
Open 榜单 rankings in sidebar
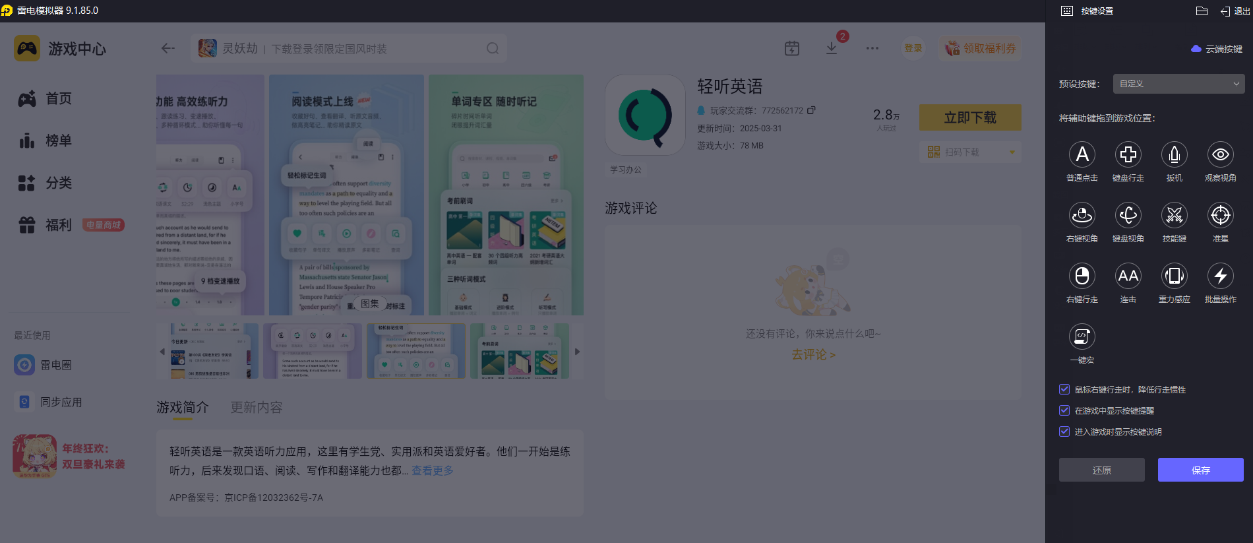tap(45, 141)
